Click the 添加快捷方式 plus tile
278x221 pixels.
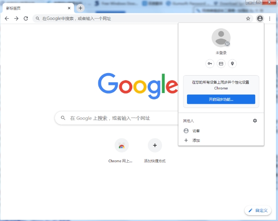coord(155,151)
